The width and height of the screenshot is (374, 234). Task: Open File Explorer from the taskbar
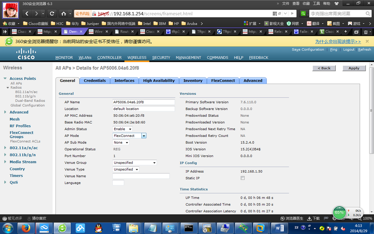point(133,228)
